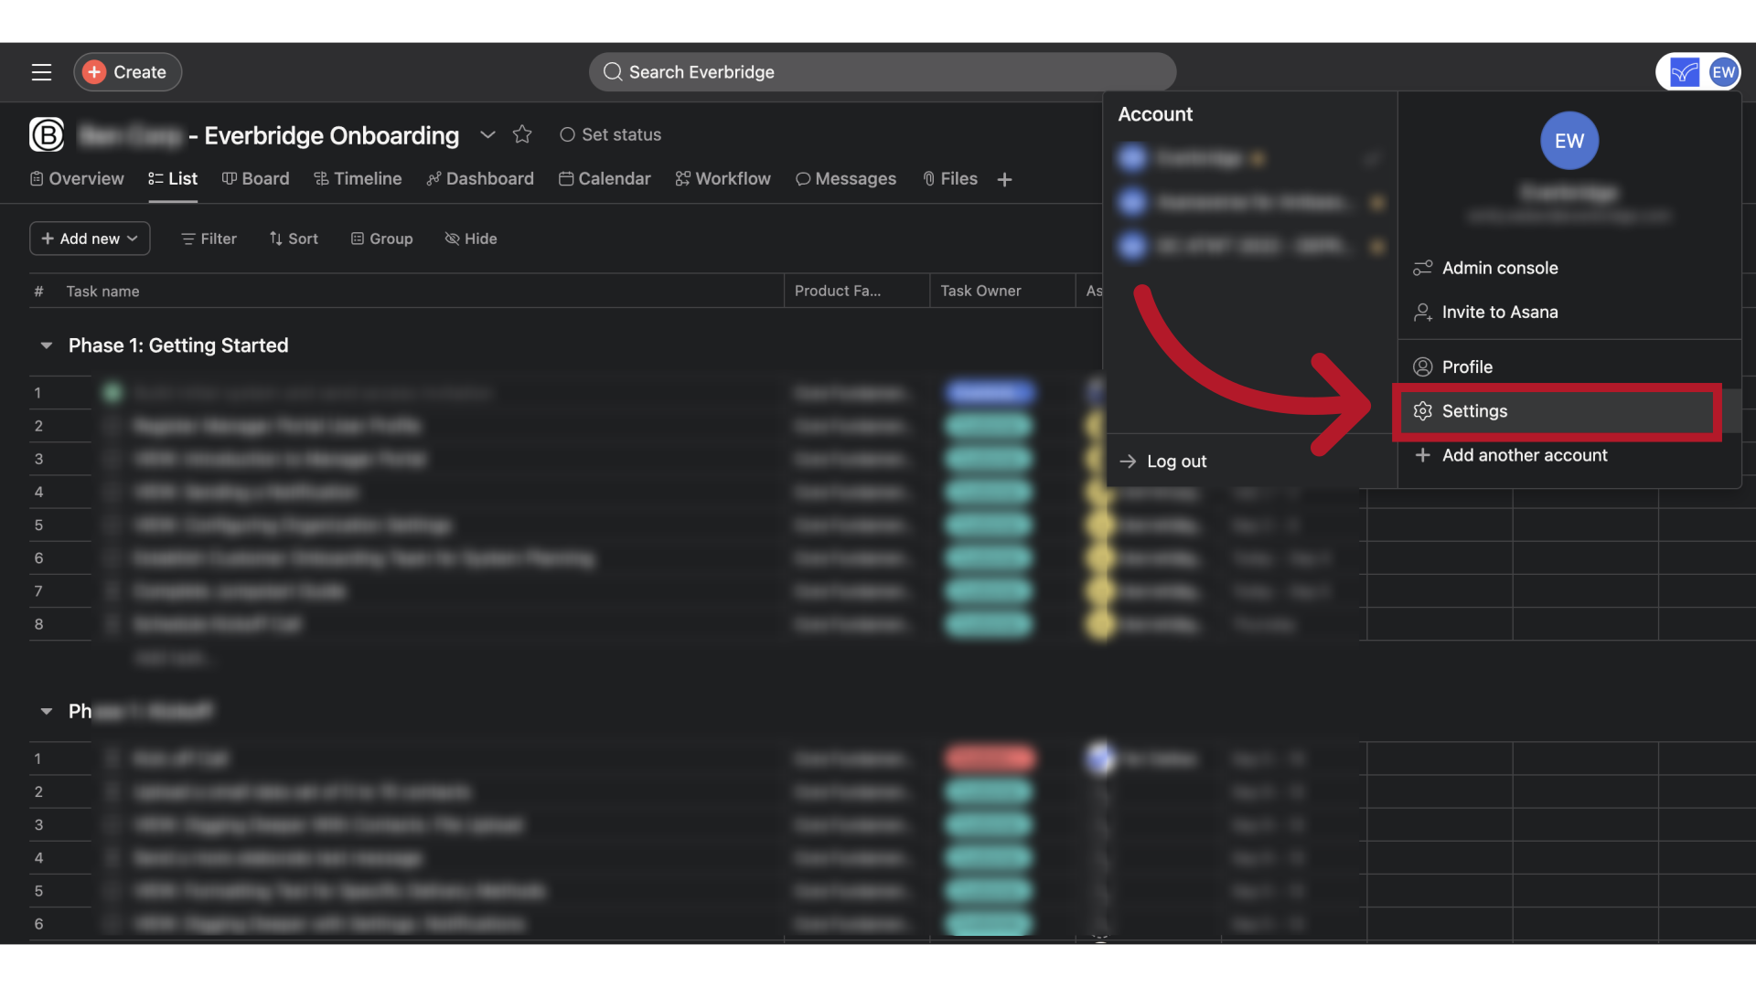Screen dimensions: 1756x987
Task: Focus the Search Everbridge field
Action: (x=882, y=72)
